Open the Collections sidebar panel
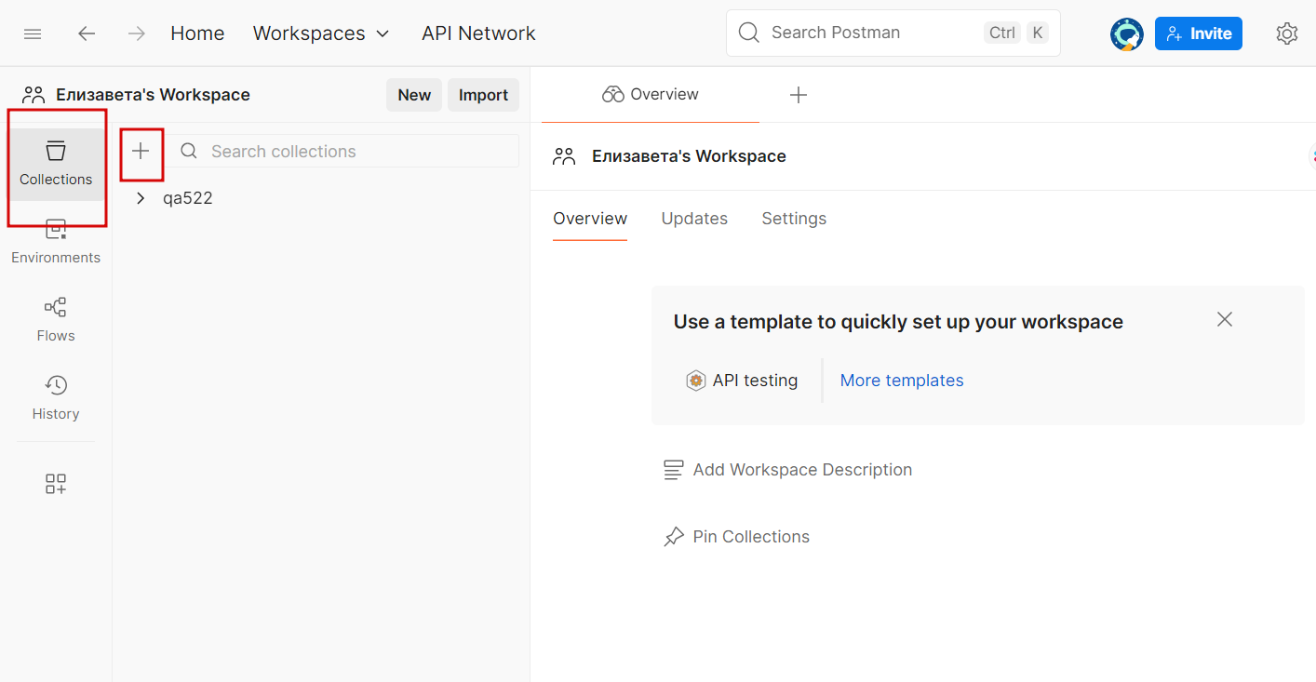The width and height of the screenshot is (1316, 682). pos(56,164)
